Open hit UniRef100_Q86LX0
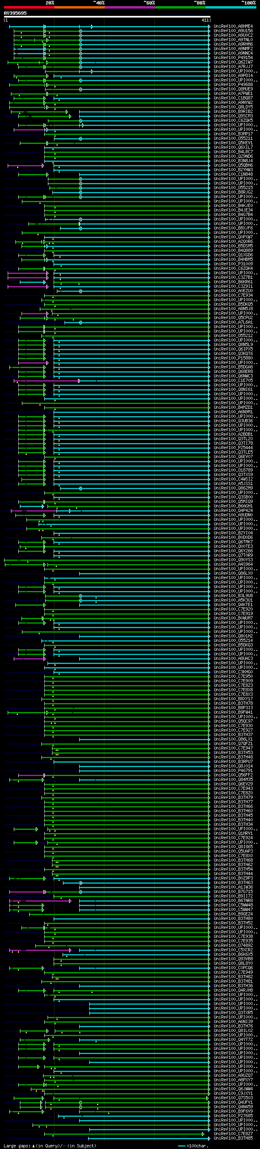This screenshot has height=1149, width=260. click(233, 573)
